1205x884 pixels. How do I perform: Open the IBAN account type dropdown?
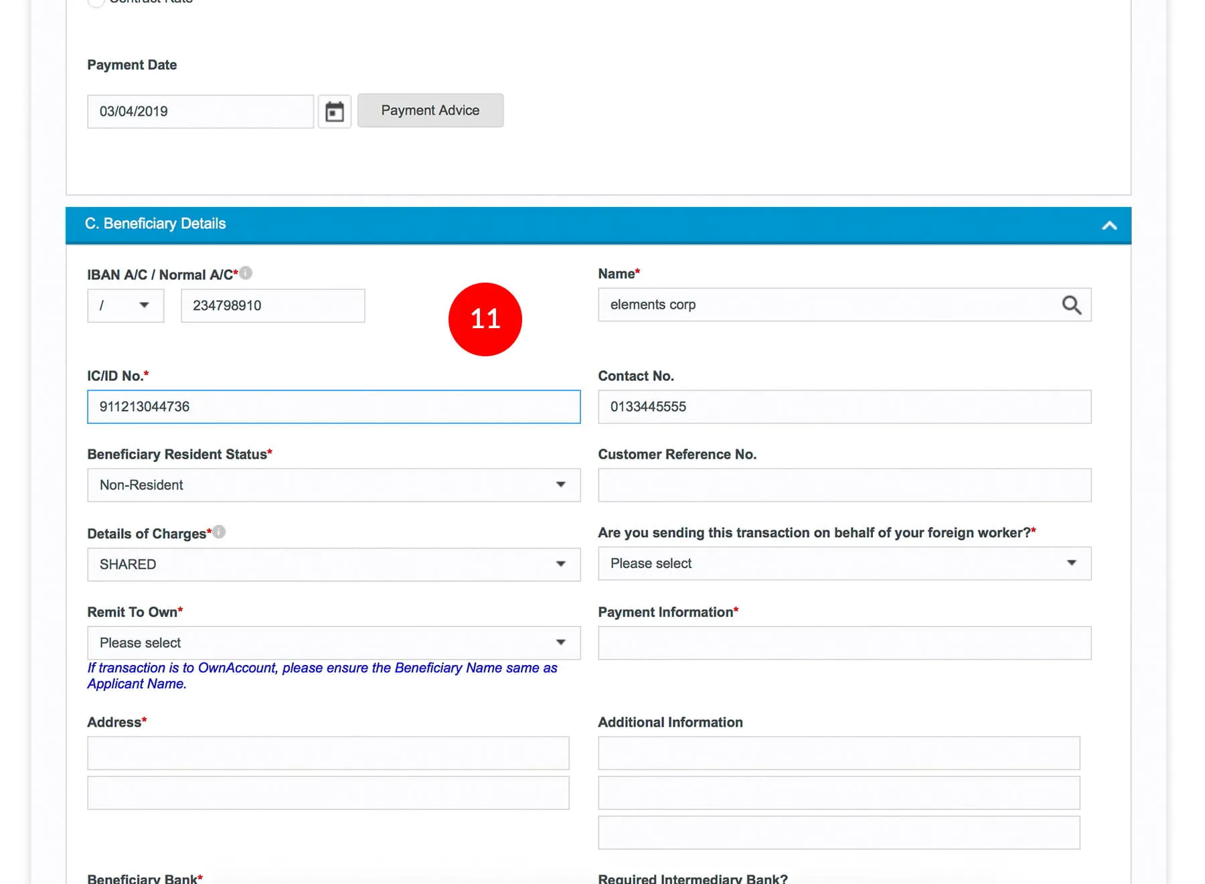[125, 306]
